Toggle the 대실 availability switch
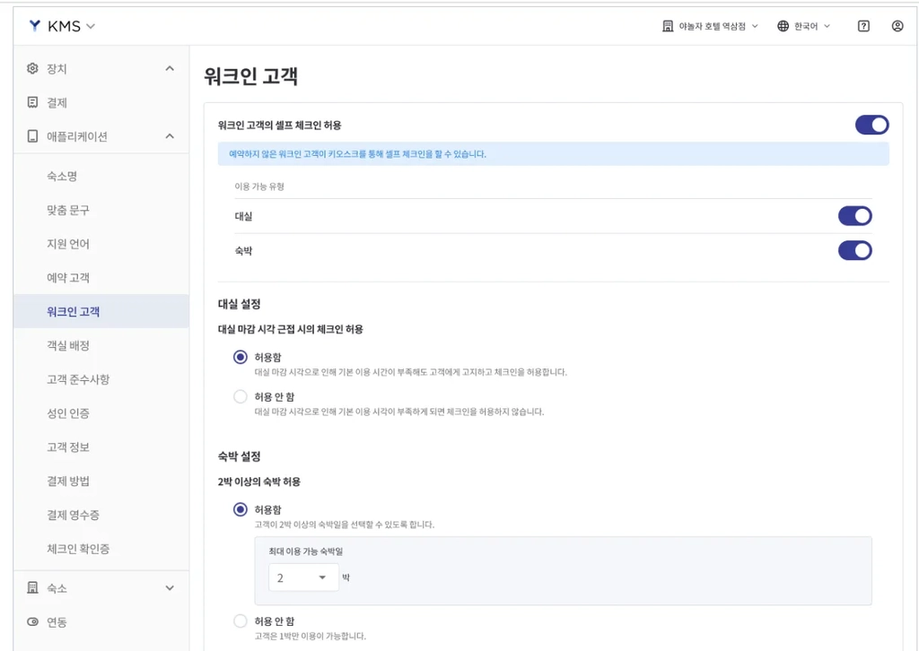 click(854, 216)
